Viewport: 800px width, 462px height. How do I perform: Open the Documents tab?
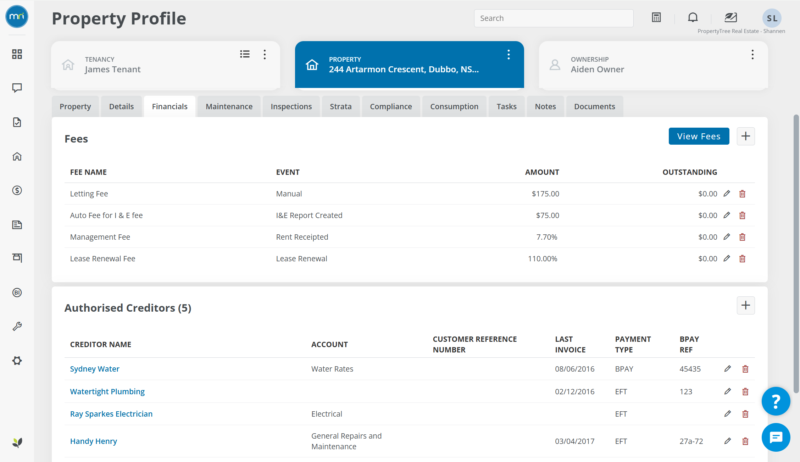click(x=595, y=106)
